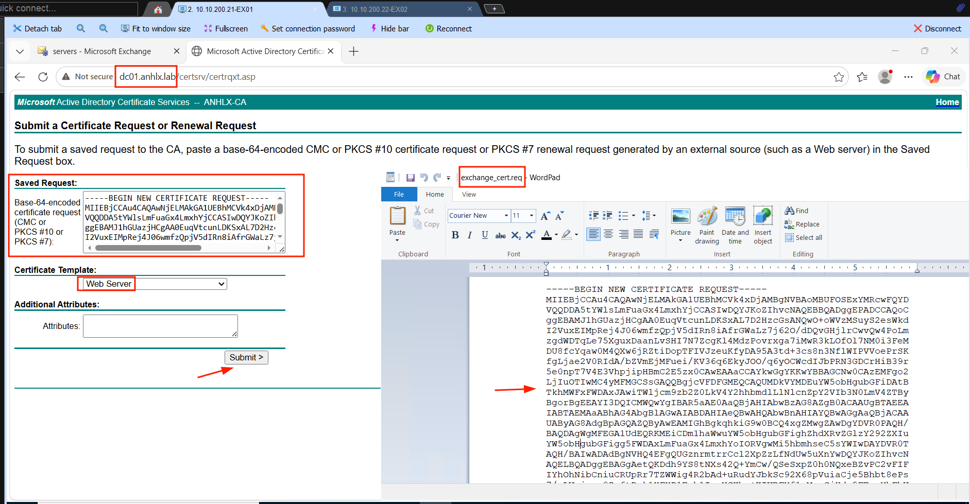
Task: Expand the font color dropdown arrow
Action: pos(556,235)
